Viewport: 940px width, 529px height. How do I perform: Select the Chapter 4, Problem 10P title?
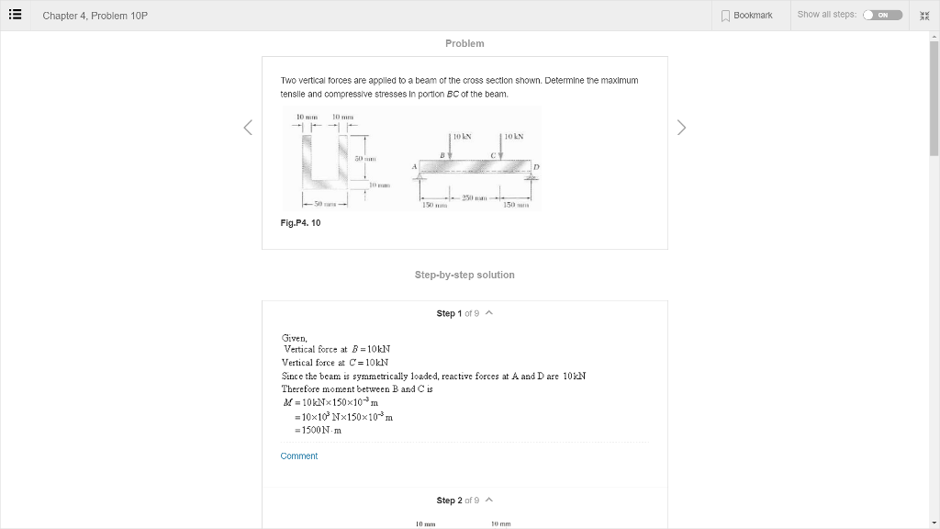click(95, 15)
